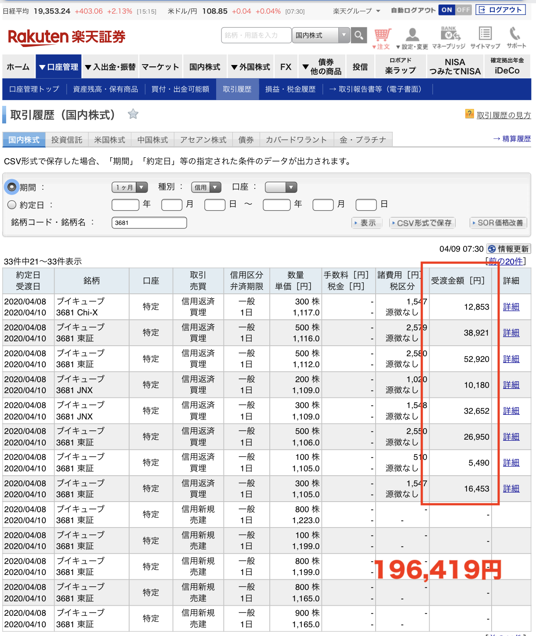Open the 1ヶ月 period dropdown
Image resolution: width=536 pixels, height=636 pixels.
click(130, 188)
